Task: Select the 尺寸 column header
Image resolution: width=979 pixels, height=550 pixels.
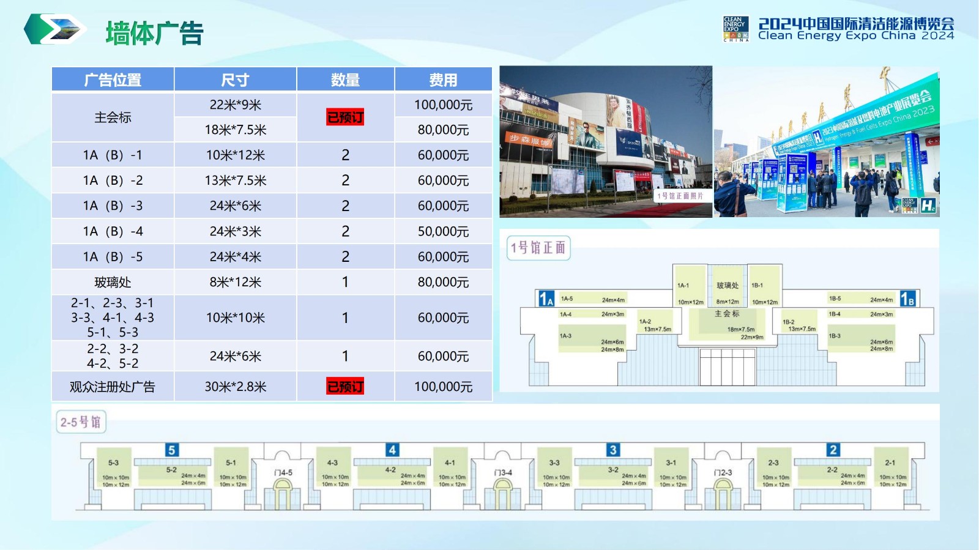Action: click(236, 80)
